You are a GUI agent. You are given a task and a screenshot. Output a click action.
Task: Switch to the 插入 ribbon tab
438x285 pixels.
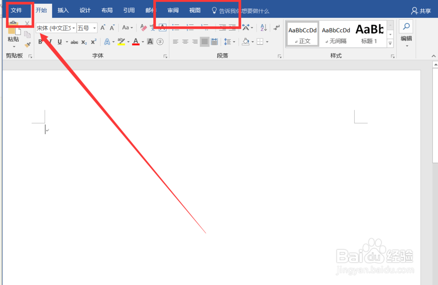[63, 10]
